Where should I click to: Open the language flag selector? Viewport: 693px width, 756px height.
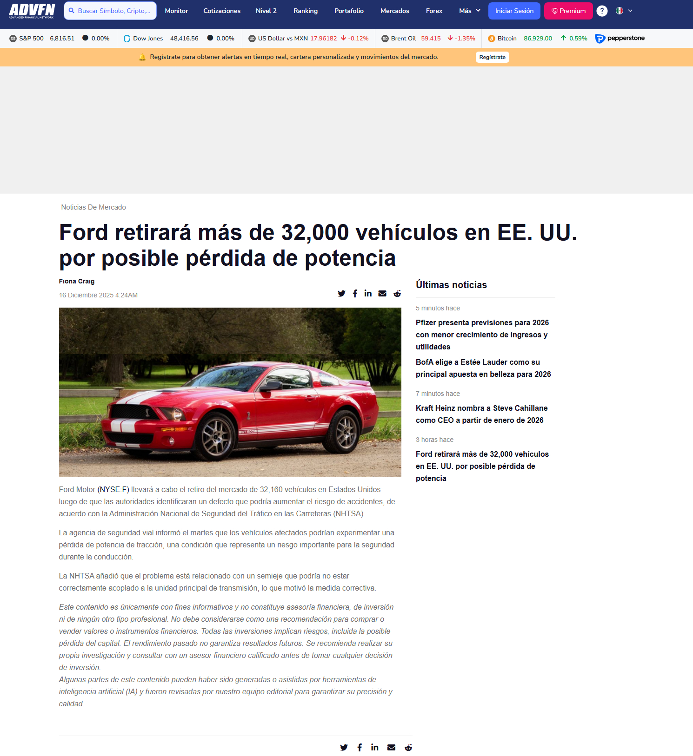pyautogui.click(x=624, y=11)
